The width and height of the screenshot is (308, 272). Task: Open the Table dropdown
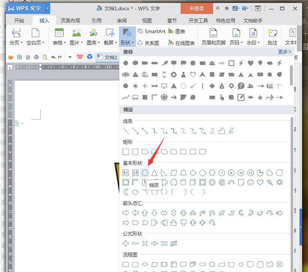click(60, 37)
